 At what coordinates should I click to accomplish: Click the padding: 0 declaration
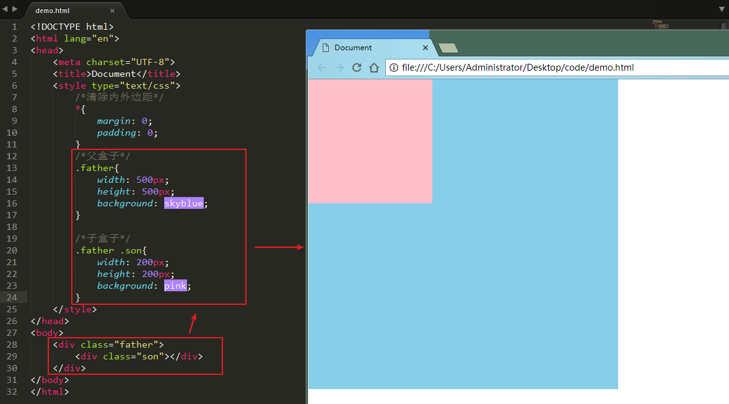tap(128, 133)
